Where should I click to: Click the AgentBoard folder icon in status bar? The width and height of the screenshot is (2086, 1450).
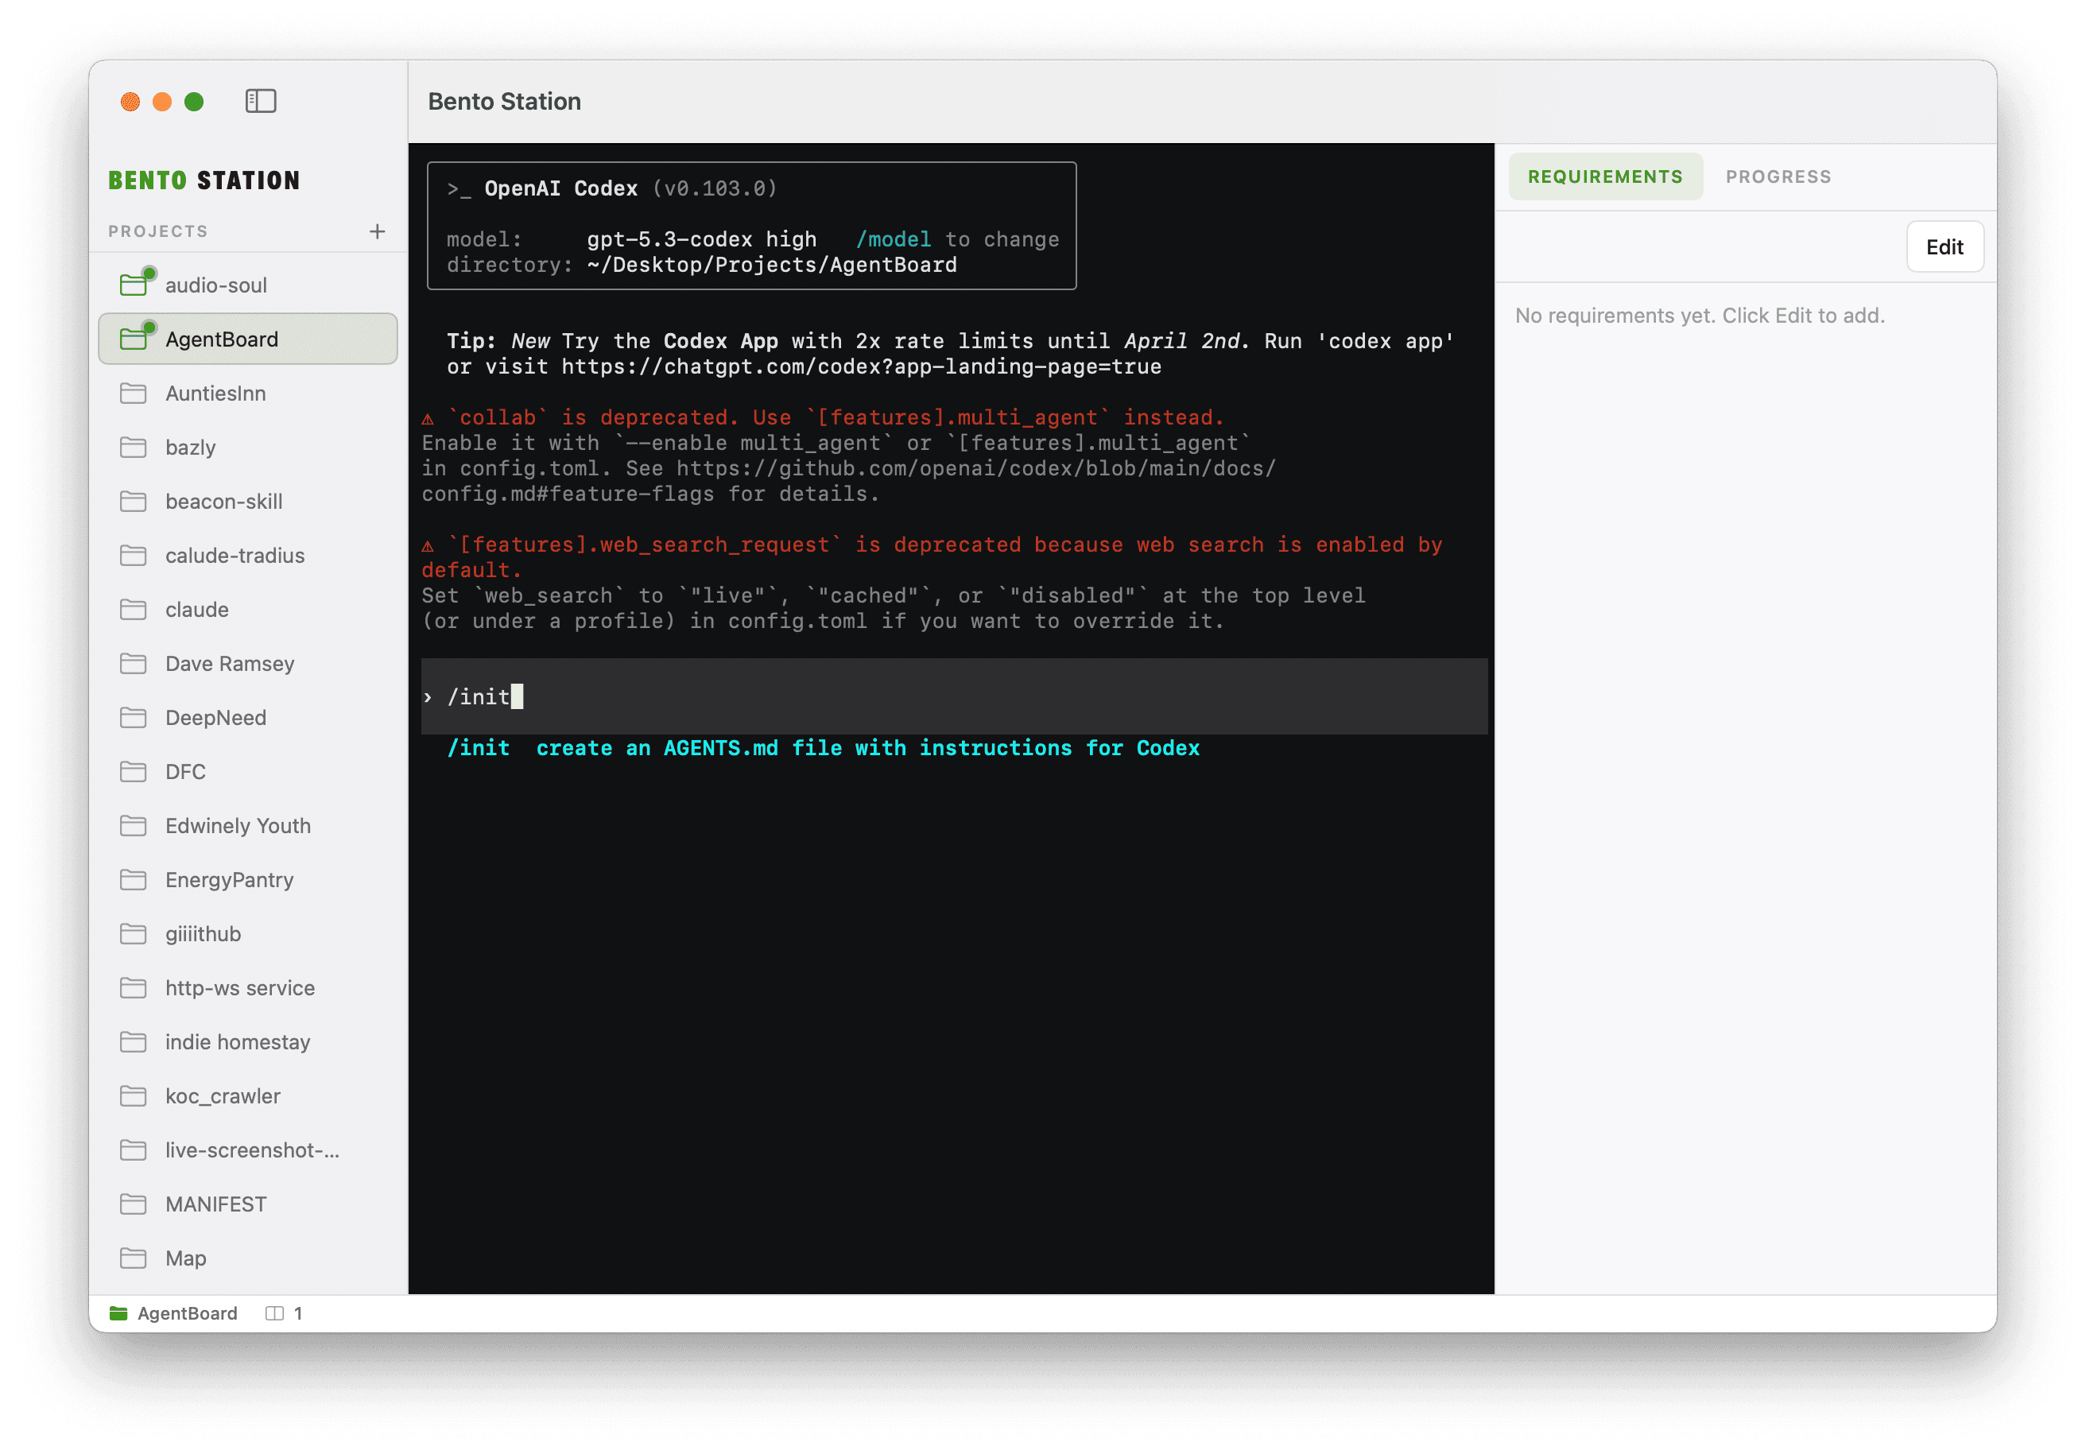click(x=119, y=1312)
